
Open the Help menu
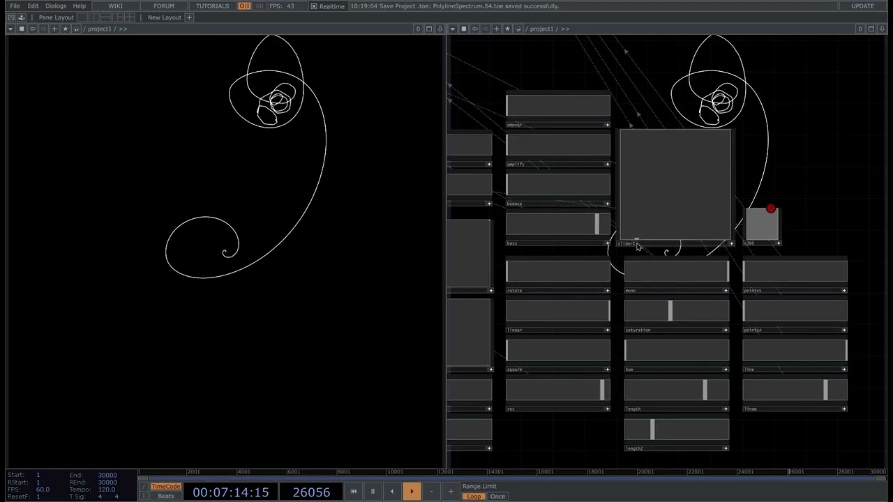pyautogui.click(x=80, y=6)
